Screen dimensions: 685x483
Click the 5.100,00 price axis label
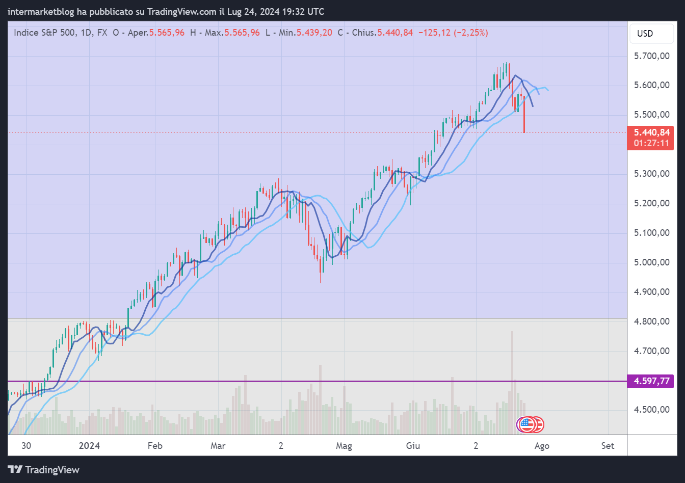[651, 233]
